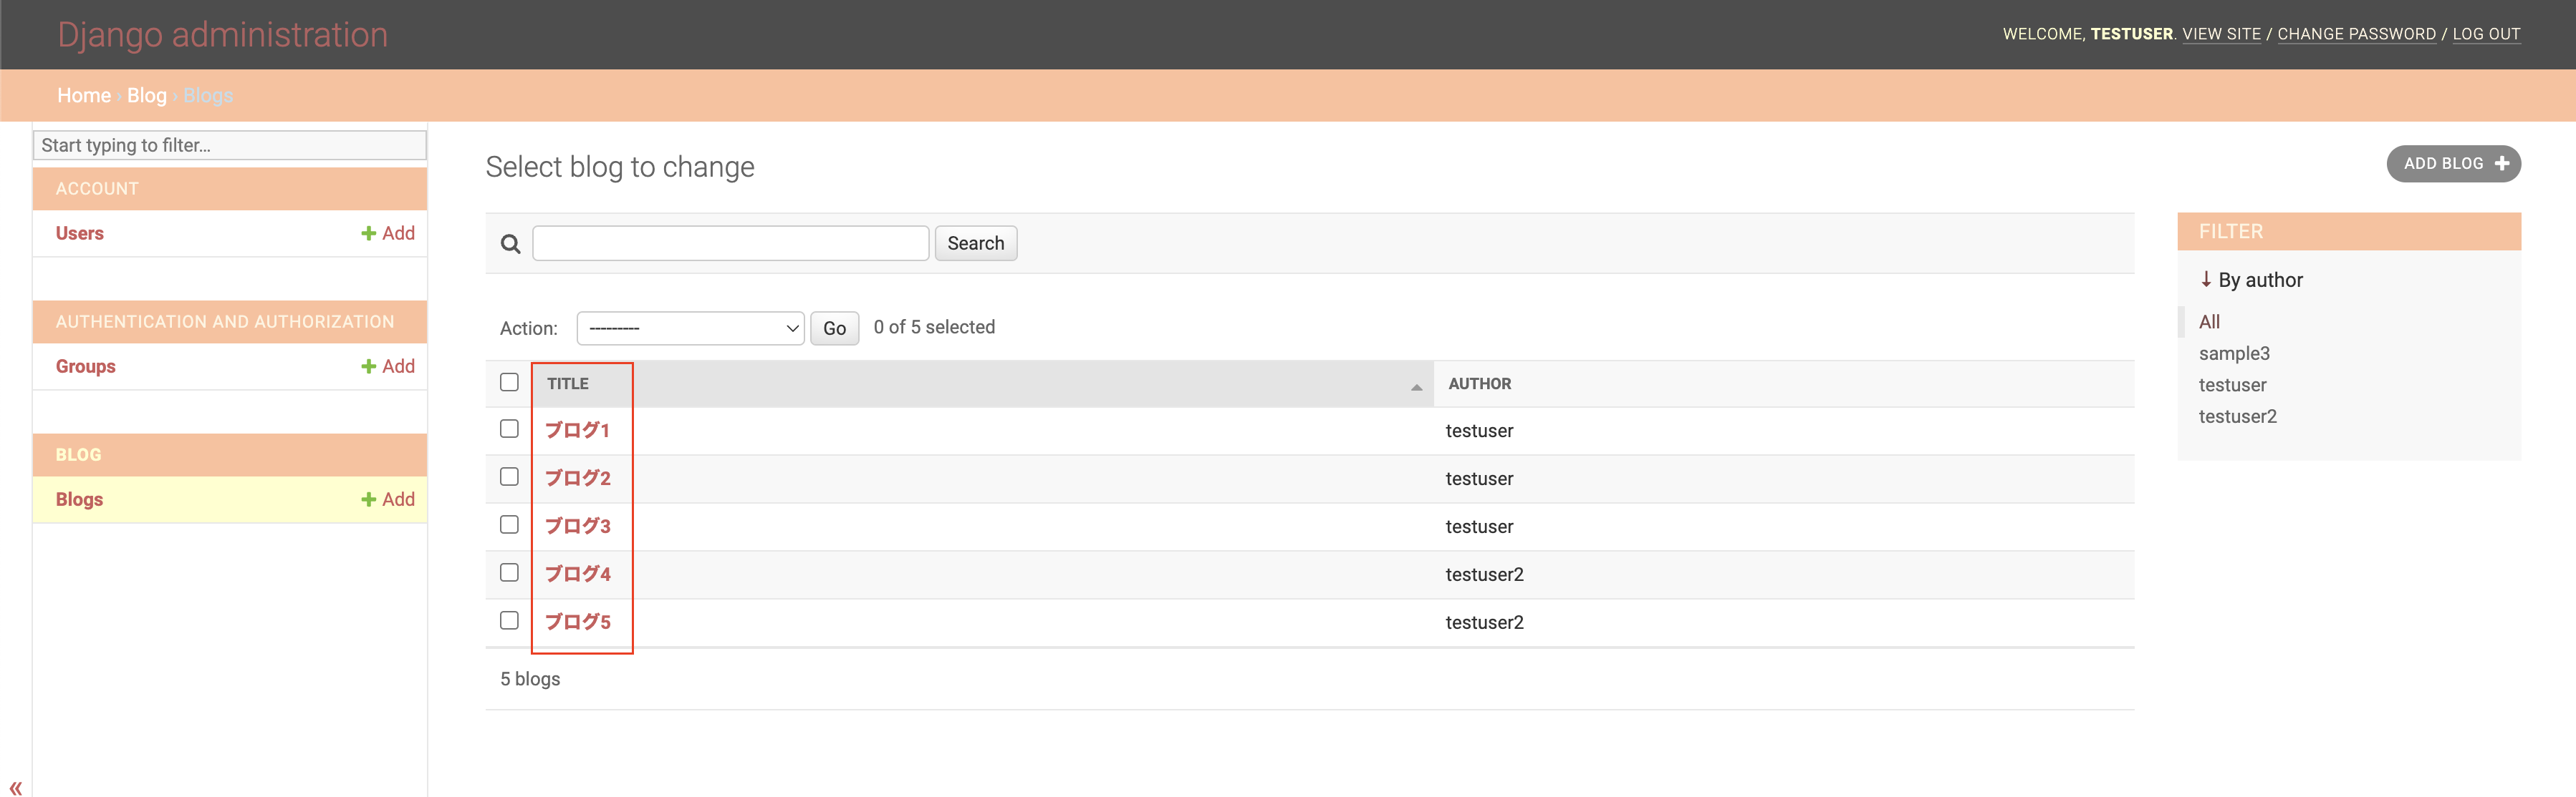This screenshot has width=2576, height=797.
Task: Click the Title column sort arrow
Action: tap(1416, 386)
